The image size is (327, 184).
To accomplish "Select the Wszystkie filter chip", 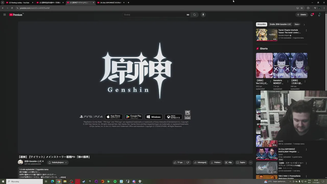I will point(261,24).
